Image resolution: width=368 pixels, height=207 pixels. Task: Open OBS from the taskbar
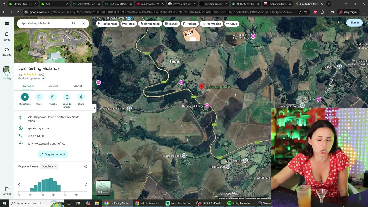click(210, 203)
